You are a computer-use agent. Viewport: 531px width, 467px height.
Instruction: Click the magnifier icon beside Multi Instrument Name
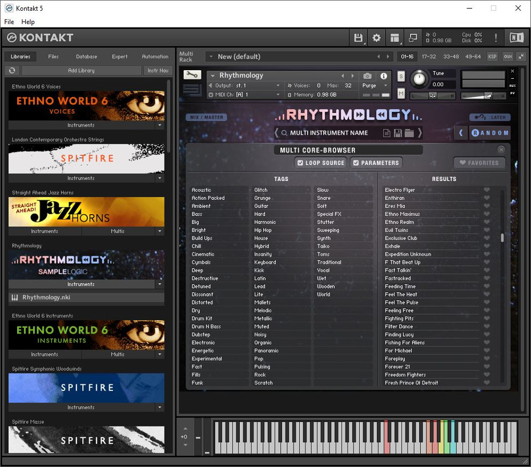(284, 133)
